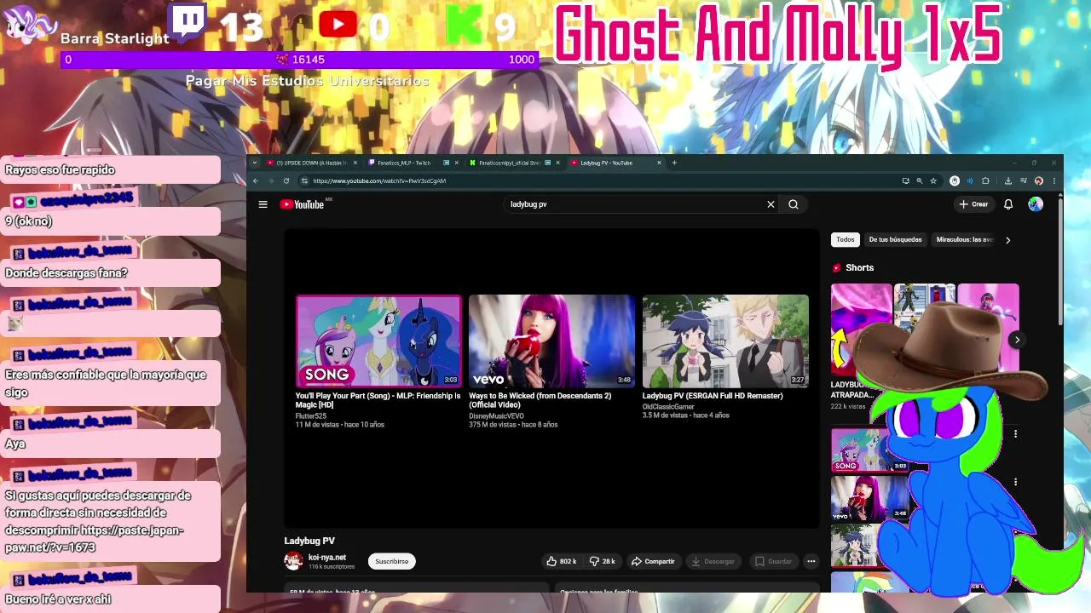Reload the page with the refresh icon

[x=286, y=180]
